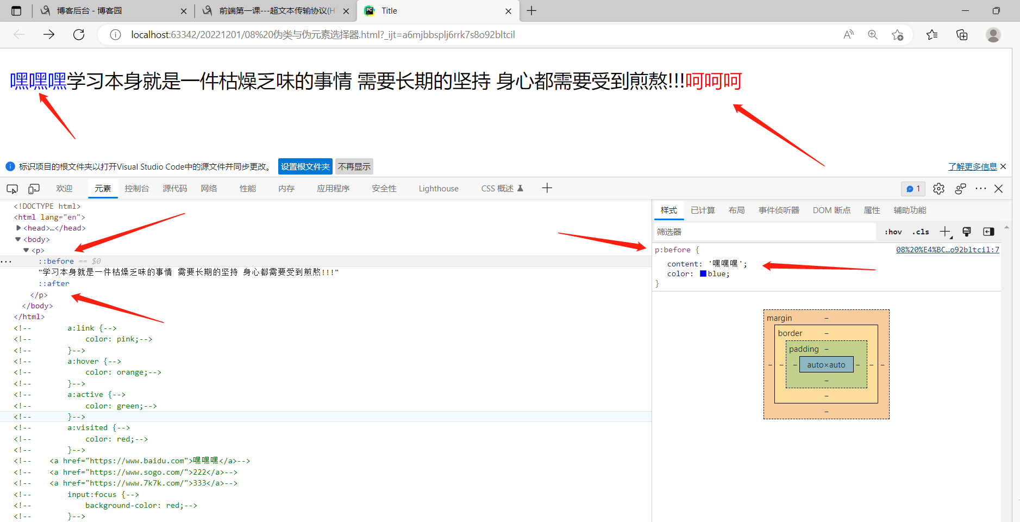Screen dimensions: 1020x522
Task: Open the Favorites list
Action: (932, 35)
